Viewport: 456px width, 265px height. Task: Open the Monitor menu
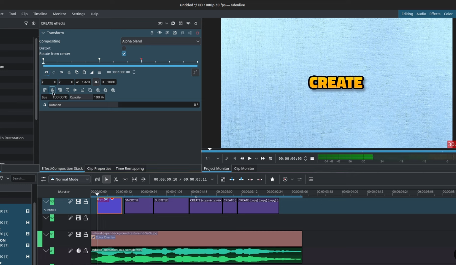coord(59,14)
